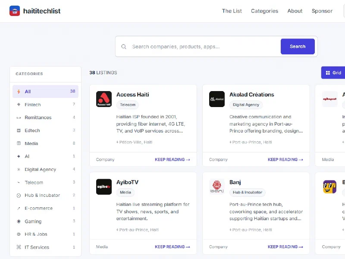
Task: Click Digital Agency tag on Akolad card
Action: tap(246, 105)
